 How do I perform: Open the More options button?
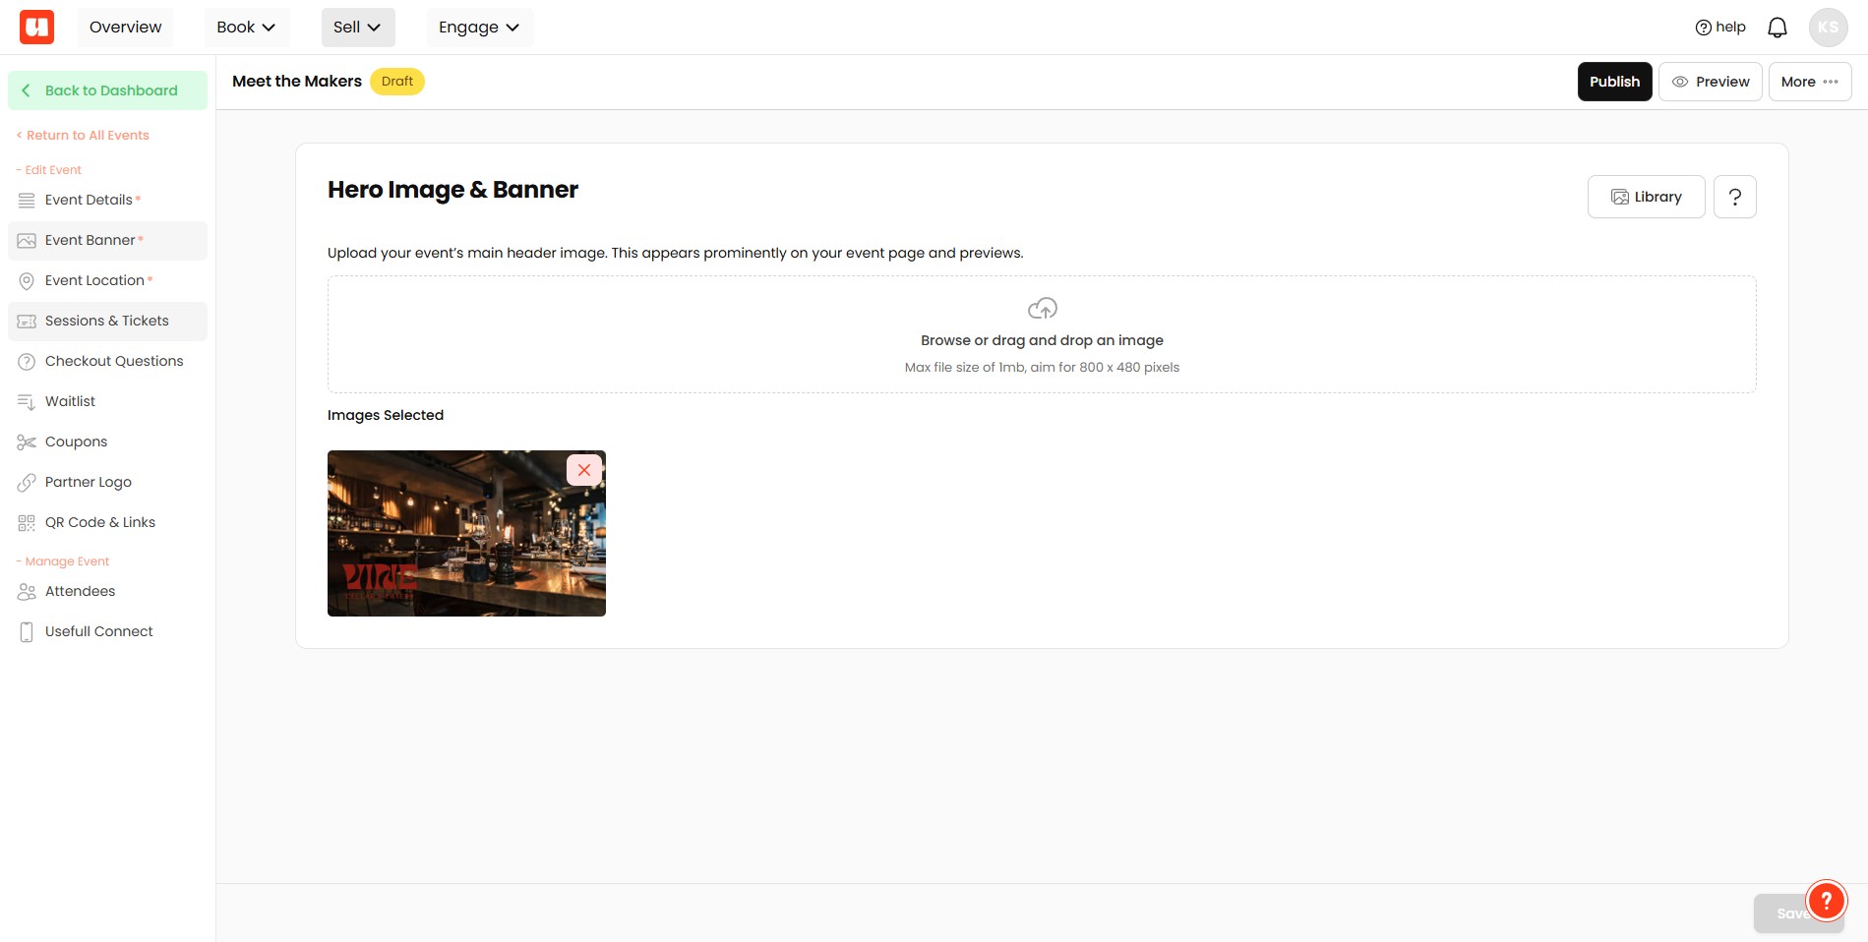tap(1809, 82)
